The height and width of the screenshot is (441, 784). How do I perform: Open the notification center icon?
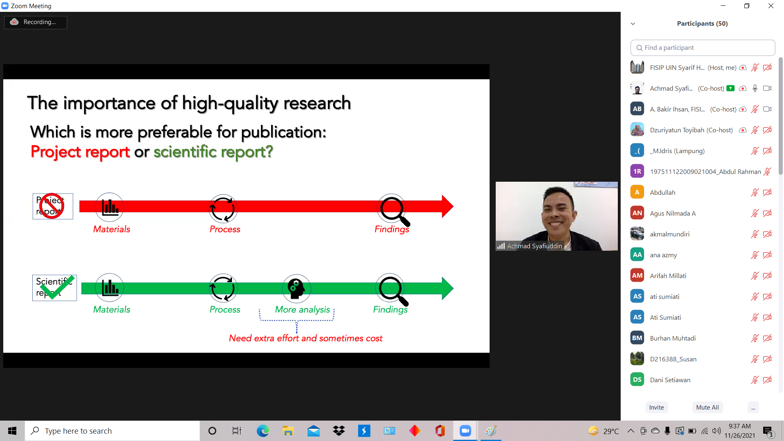click(768, 431)
